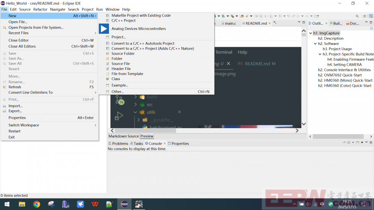
Task: Open dropdown next to External Tools icon
Action: 237,16
